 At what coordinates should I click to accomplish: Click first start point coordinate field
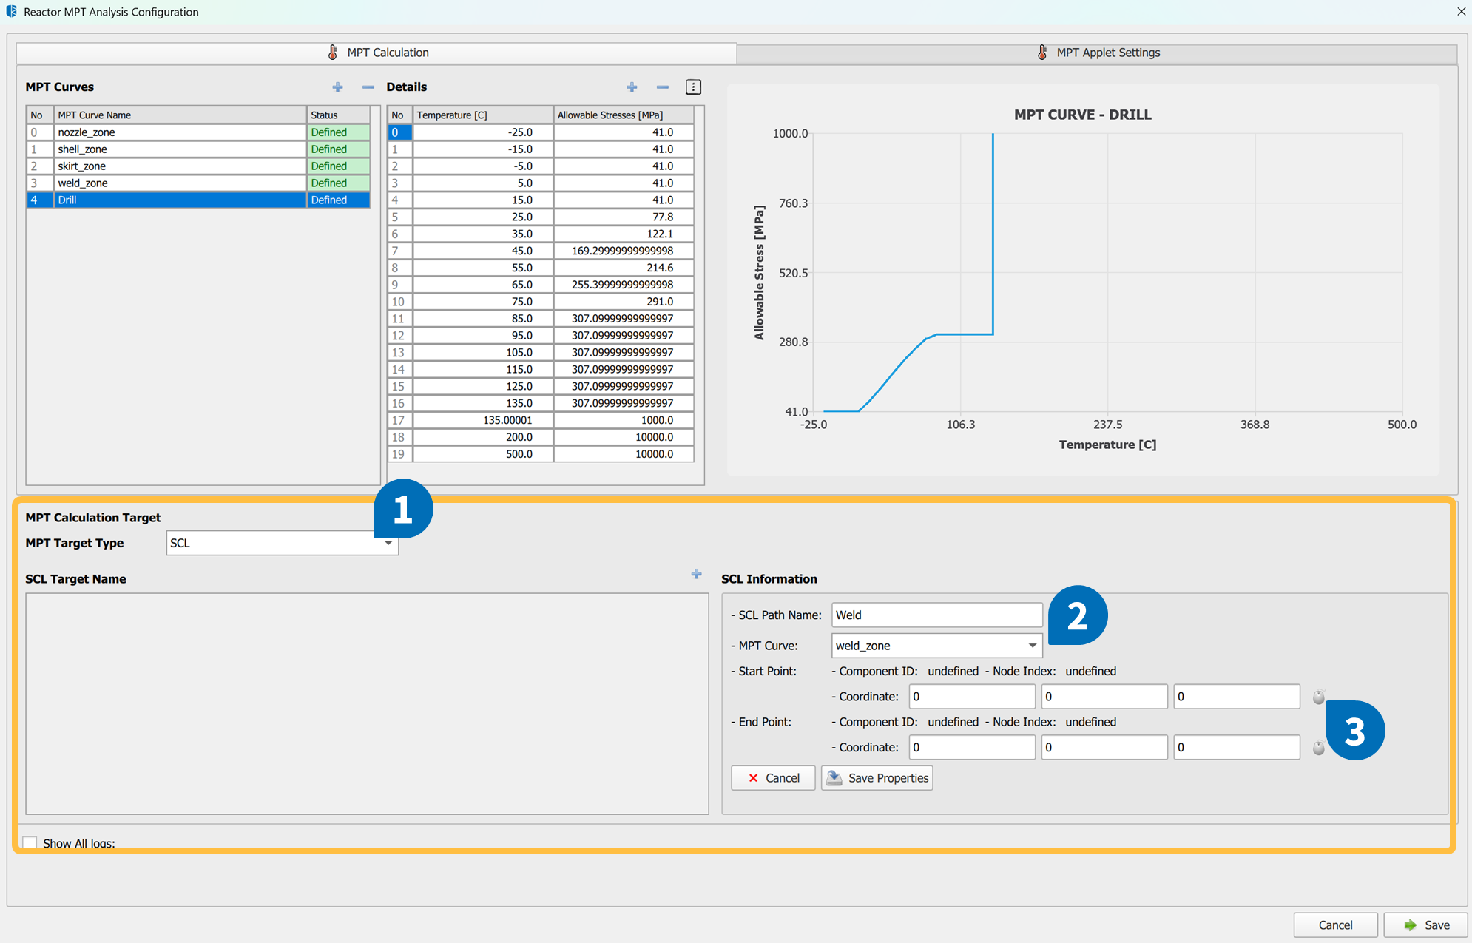tap(971, 697)
